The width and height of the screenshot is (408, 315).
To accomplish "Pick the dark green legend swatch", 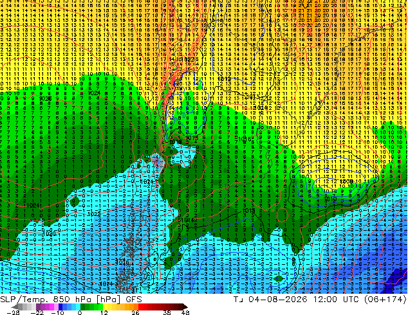I will click(82, 307).
